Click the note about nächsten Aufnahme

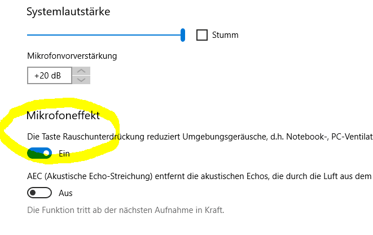pos(125,211)
